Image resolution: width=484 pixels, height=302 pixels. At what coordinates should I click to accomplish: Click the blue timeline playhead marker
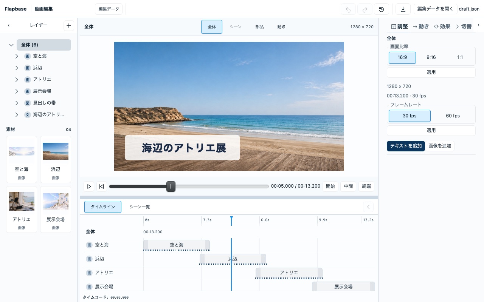point(231,218)
